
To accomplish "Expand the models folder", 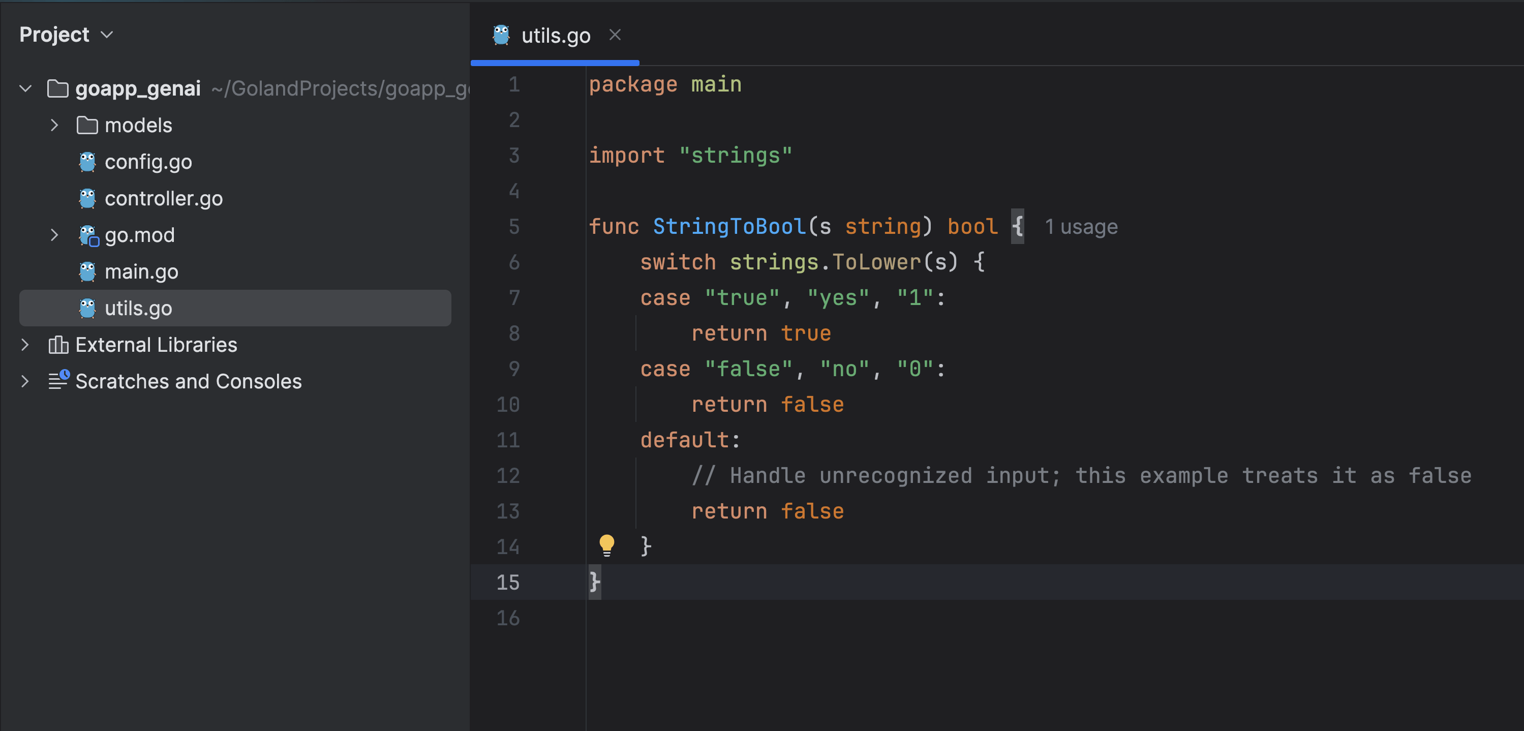I will tap(54, 126).
